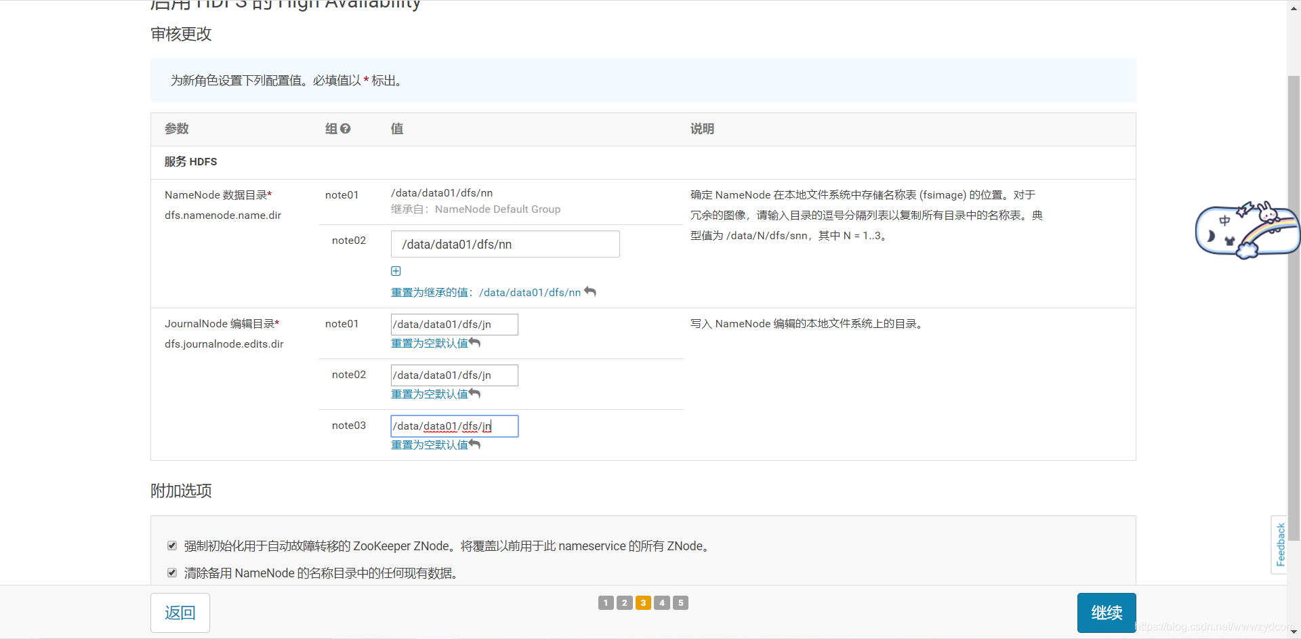The image size is (1301, 639).
Task: Select the dfs.journalnode.edits.dir parameter text
Action: coord(224,344)
